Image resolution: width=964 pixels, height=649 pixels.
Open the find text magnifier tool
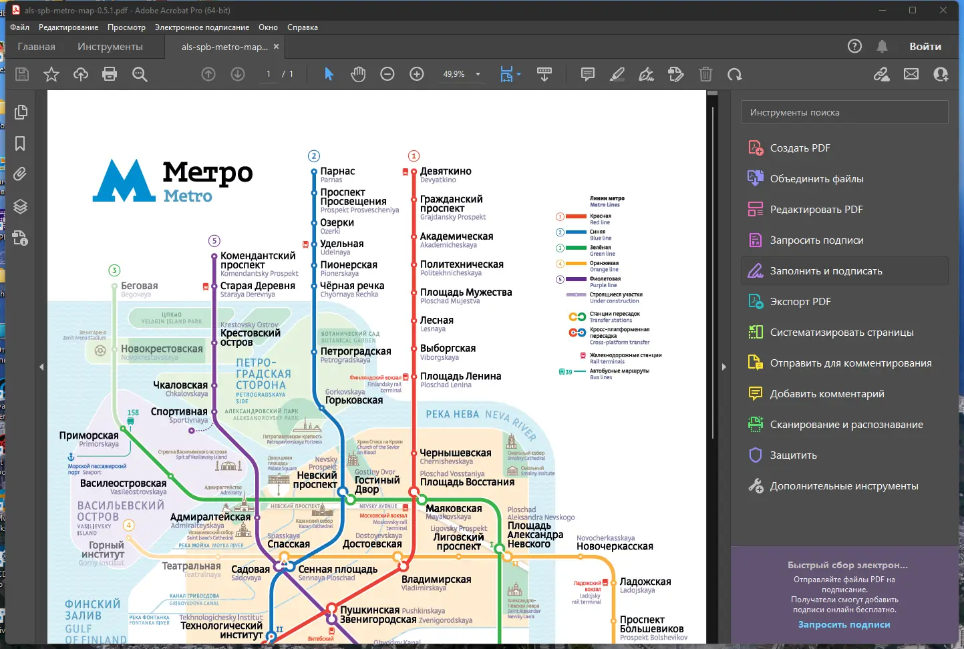140,74
